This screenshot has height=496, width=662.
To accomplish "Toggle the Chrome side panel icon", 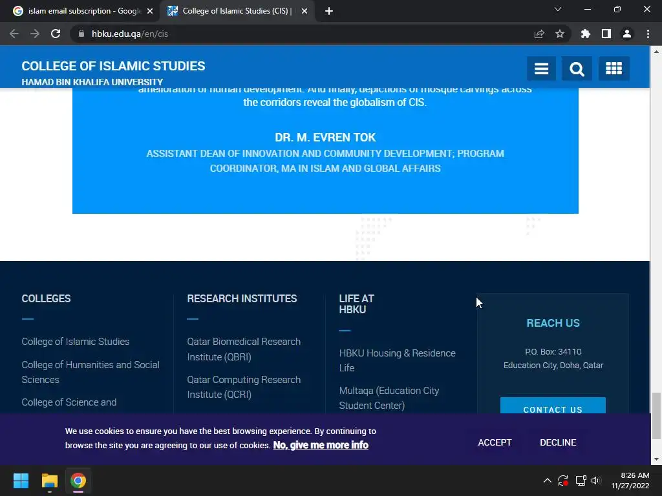I will (x=606, y=34).
